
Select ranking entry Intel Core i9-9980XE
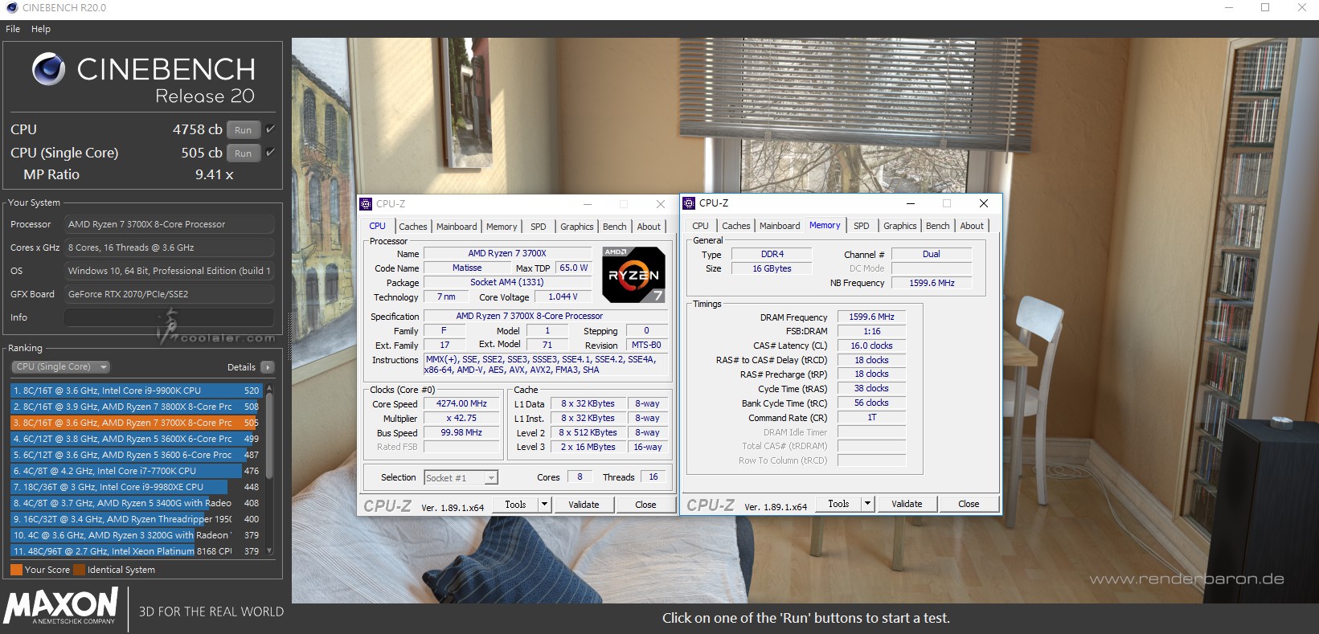pyautogui.click(x=136, y=487)
